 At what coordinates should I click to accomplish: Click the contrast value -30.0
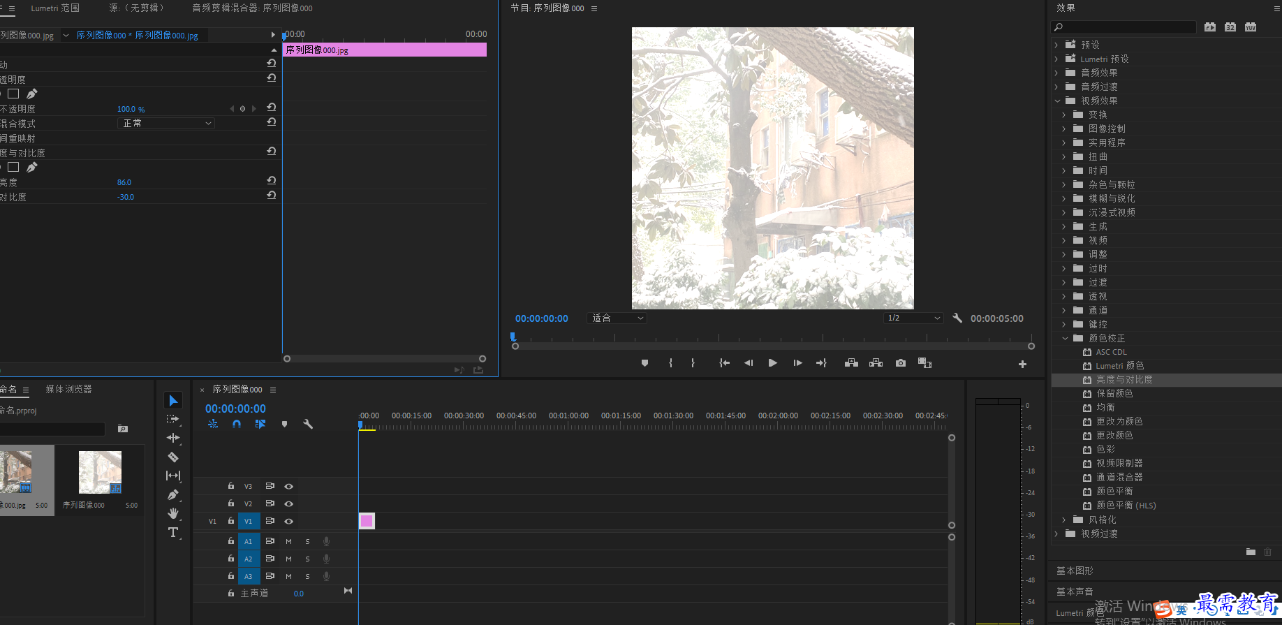click(126, 197)
